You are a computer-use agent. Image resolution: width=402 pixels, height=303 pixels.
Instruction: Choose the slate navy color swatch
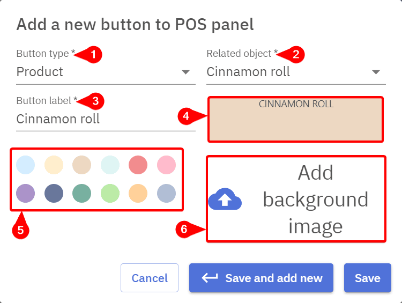pos(54,193)
